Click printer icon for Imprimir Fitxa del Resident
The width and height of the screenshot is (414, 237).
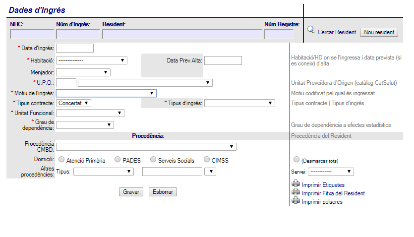click(x=296, y=193)
